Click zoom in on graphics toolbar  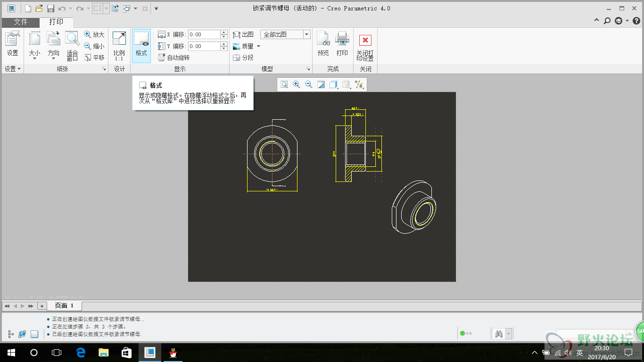tap(297, 84)
